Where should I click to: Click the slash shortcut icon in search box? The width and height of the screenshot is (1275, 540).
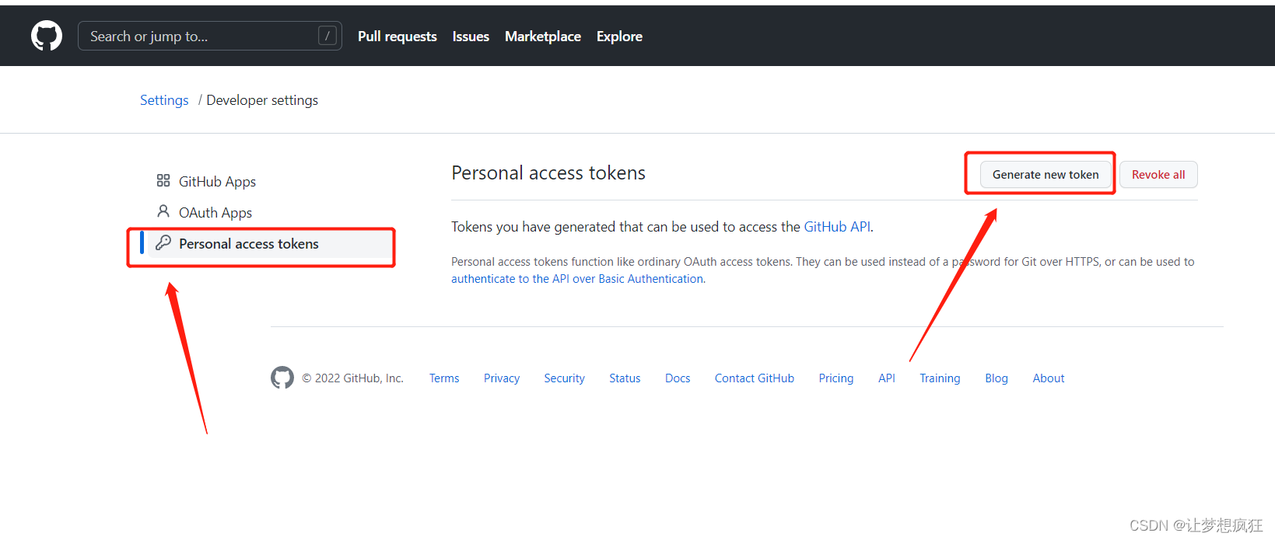point(328,36)
